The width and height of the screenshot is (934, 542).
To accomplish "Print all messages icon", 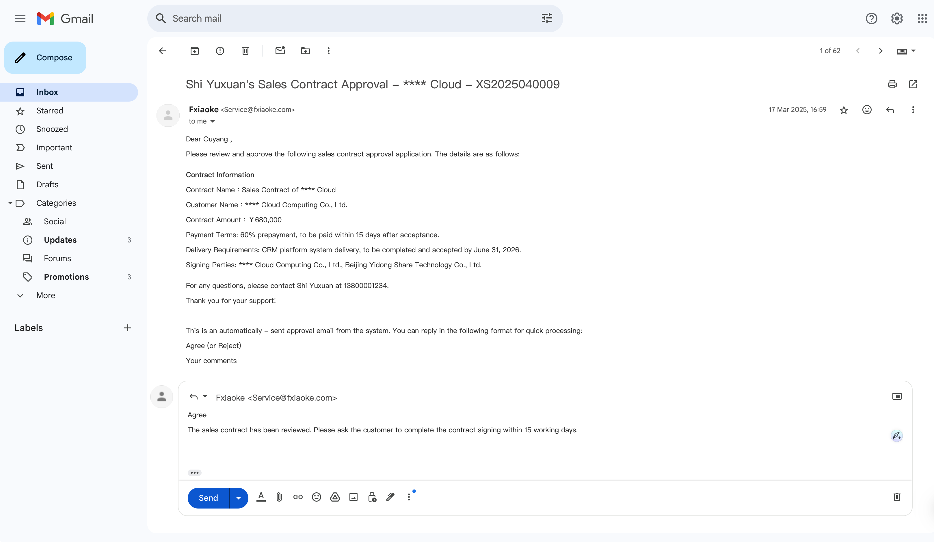I will point(892,85).
